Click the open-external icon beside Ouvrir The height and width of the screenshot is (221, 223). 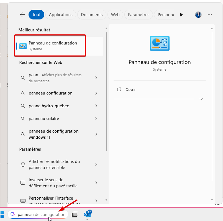coord(119,90)
